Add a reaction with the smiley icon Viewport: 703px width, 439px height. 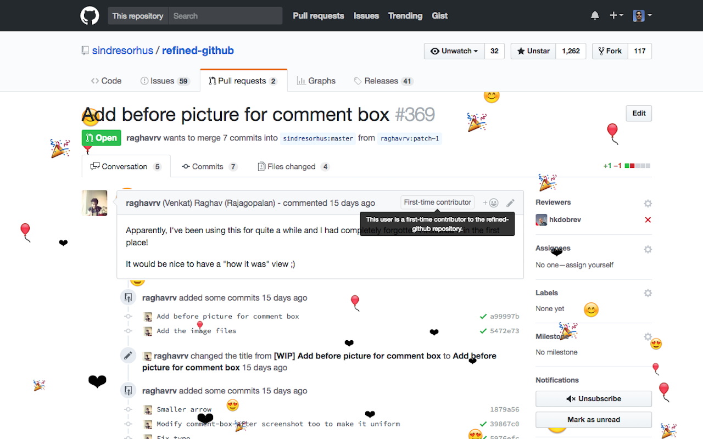[x=490, y=203]
